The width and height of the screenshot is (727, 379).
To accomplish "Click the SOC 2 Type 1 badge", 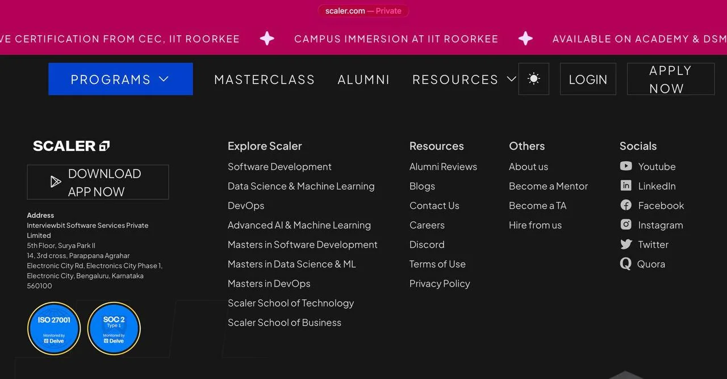I will (114, 329).
